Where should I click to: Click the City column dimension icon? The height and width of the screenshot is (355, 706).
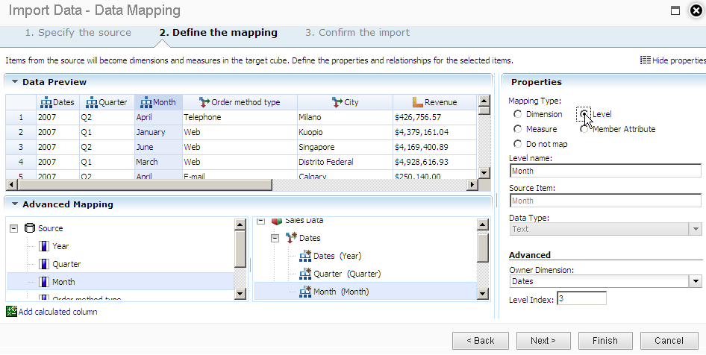(x=337, y=103)
